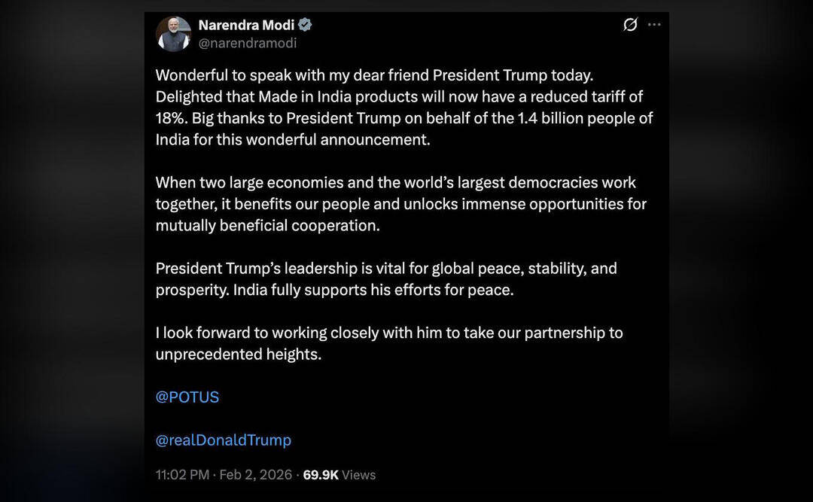Click the closing line about unprecedented heights

(x=388, y=342)
